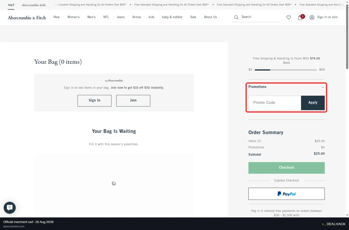Open the NFL menu

[x=106, y=17]
